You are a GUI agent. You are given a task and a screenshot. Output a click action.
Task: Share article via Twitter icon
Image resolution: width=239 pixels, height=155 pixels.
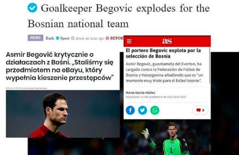point(142,110)
